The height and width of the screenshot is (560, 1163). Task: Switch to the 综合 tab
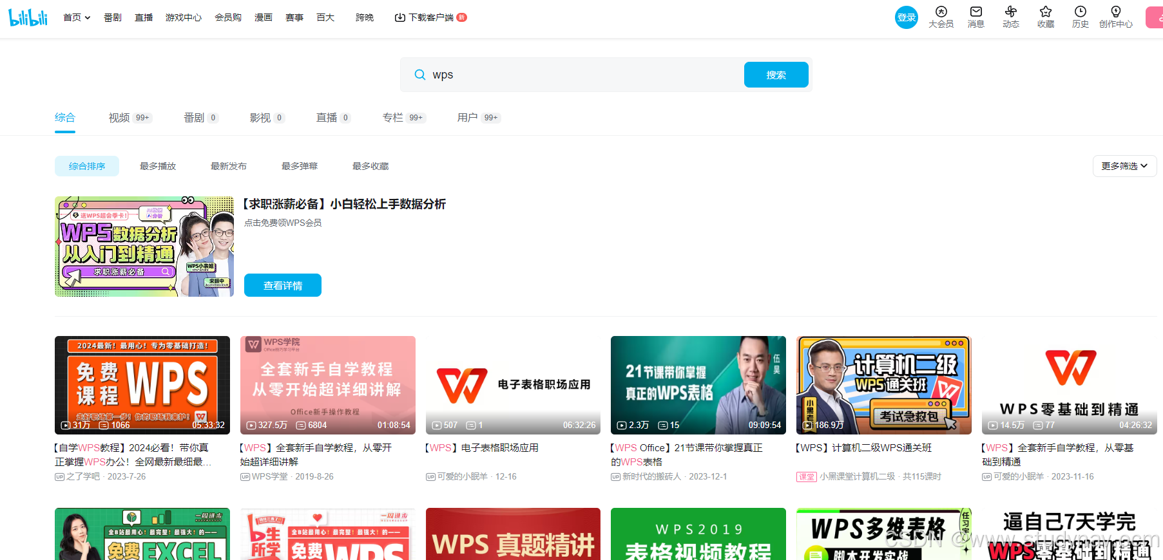coord(65,118)
